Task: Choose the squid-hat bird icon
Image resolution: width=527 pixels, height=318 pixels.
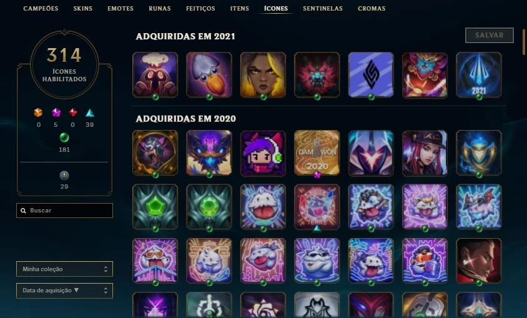Action: pos(209,74)
